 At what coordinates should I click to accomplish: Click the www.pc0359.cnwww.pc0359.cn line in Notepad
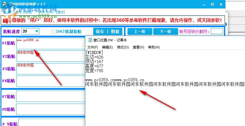click(115, 80)
